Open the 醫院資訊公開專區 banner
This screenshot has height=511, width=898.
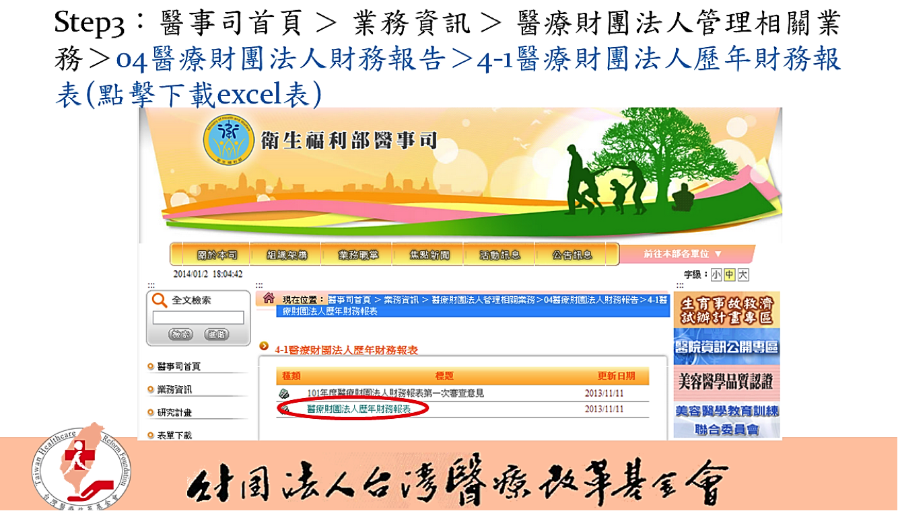click(727, 347)
